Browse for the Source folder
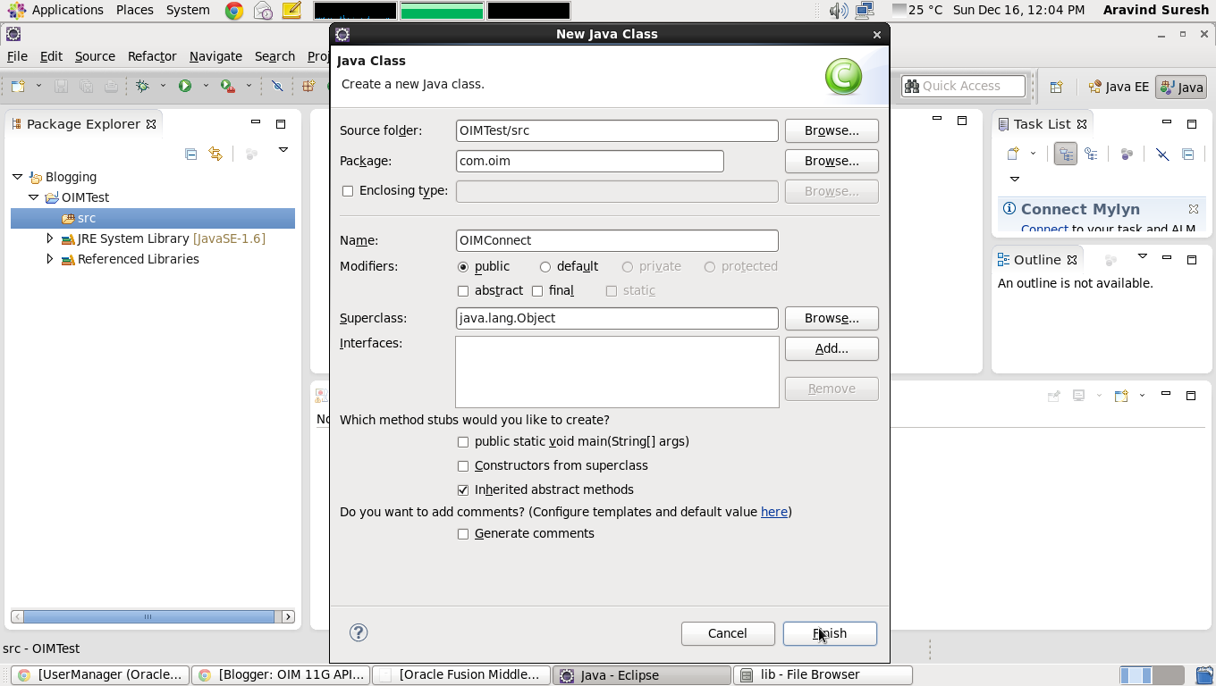1216x686 pixels. 832,130
